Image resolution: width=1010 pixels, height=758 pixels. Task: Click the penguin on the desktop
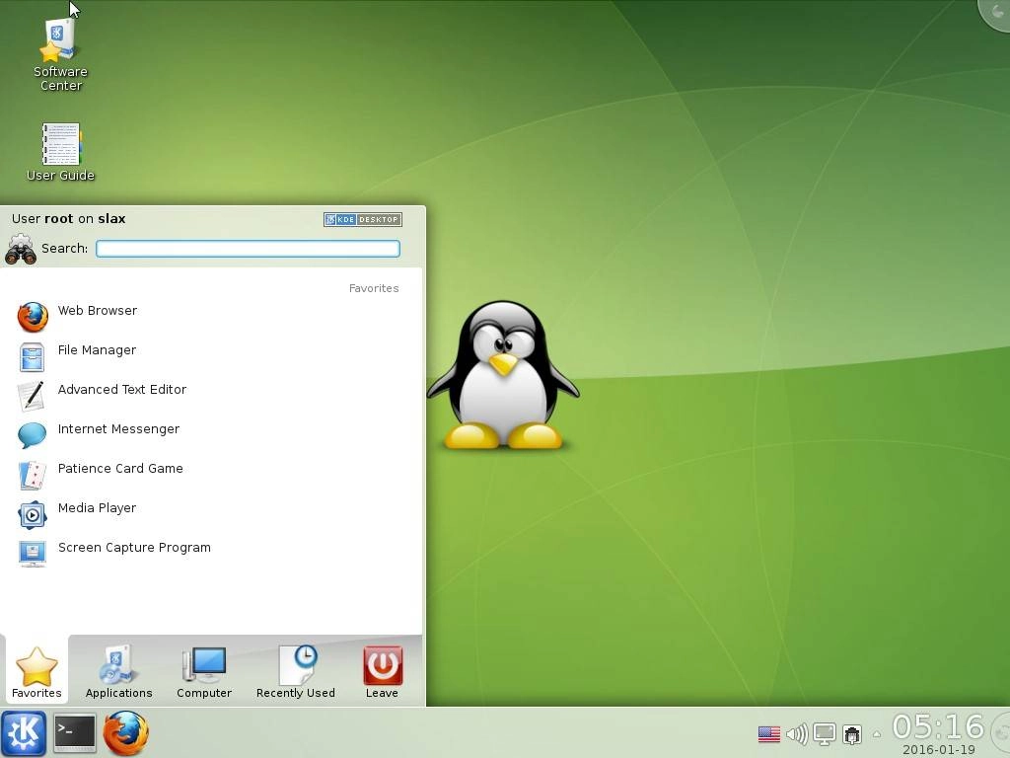click(x=502, y=374)
